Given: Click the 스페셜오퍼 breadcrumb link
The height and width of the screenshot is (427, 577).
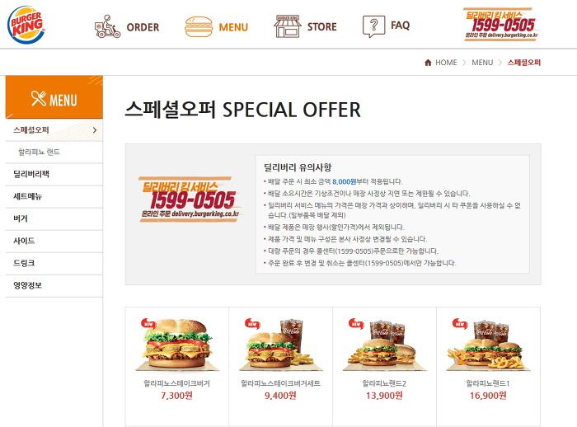Looking at the screenshot, I should point(524,63).
